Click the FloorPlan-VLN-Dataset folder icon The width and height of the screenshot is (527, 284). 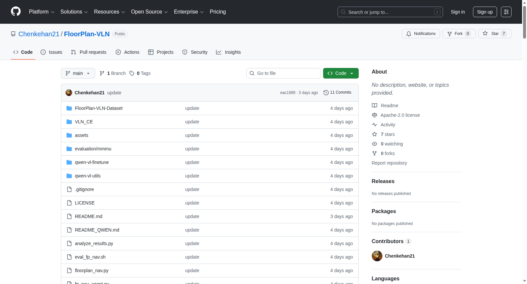(x=69, y=108)
